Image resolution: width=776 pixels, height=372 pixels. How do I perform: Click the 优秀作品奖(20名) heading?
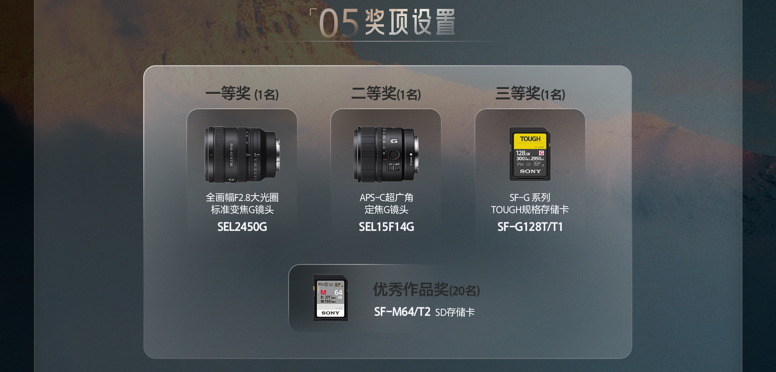(426, 290)
